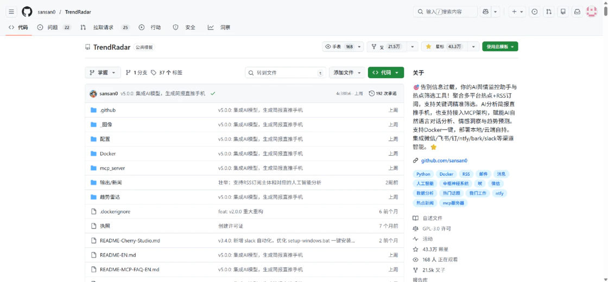Switch to the 拉取请求 tab
Screen dimensions: 608x282
[x=105, y=27]
